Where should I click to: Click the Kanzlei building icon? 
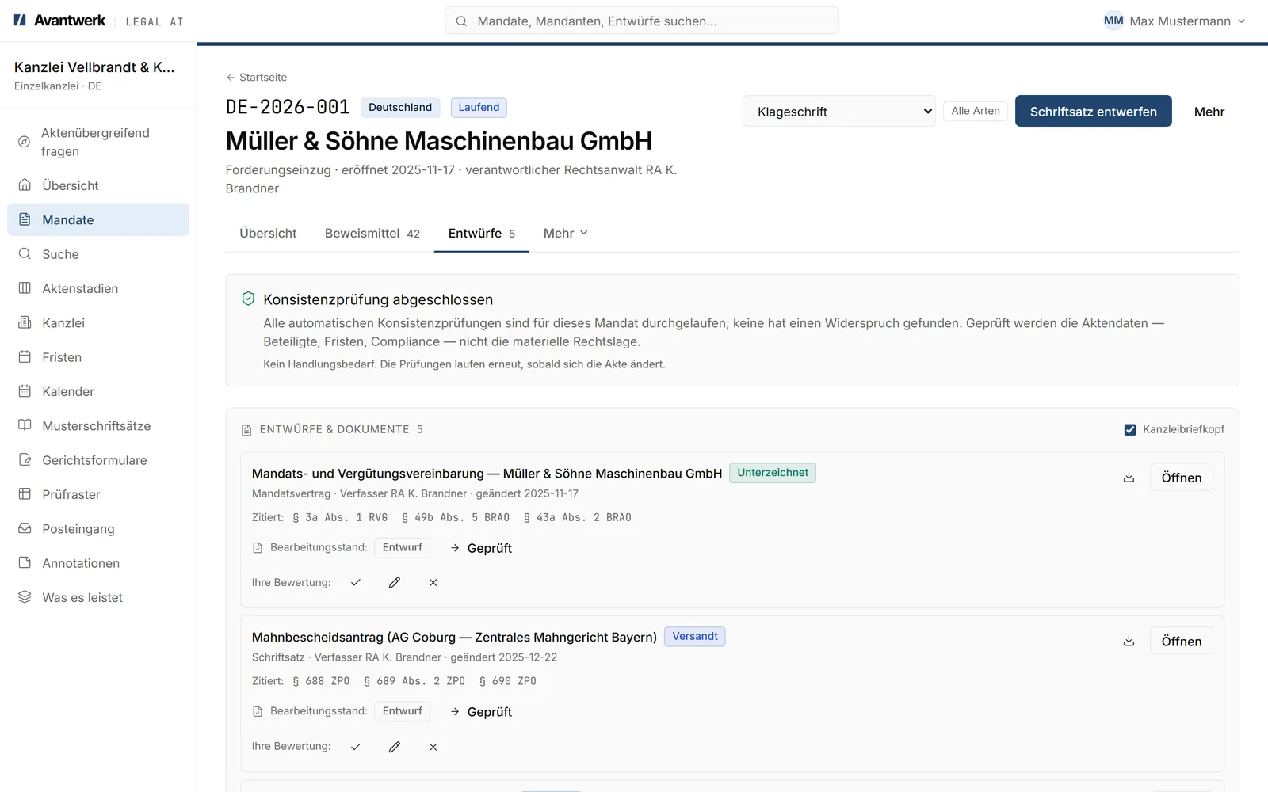(x=25, y=322)
